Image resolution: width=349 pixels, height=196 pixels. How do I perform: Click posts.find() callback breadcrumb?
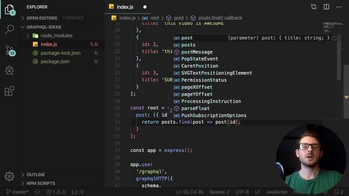pyautogui.click(x=220, y=18)
